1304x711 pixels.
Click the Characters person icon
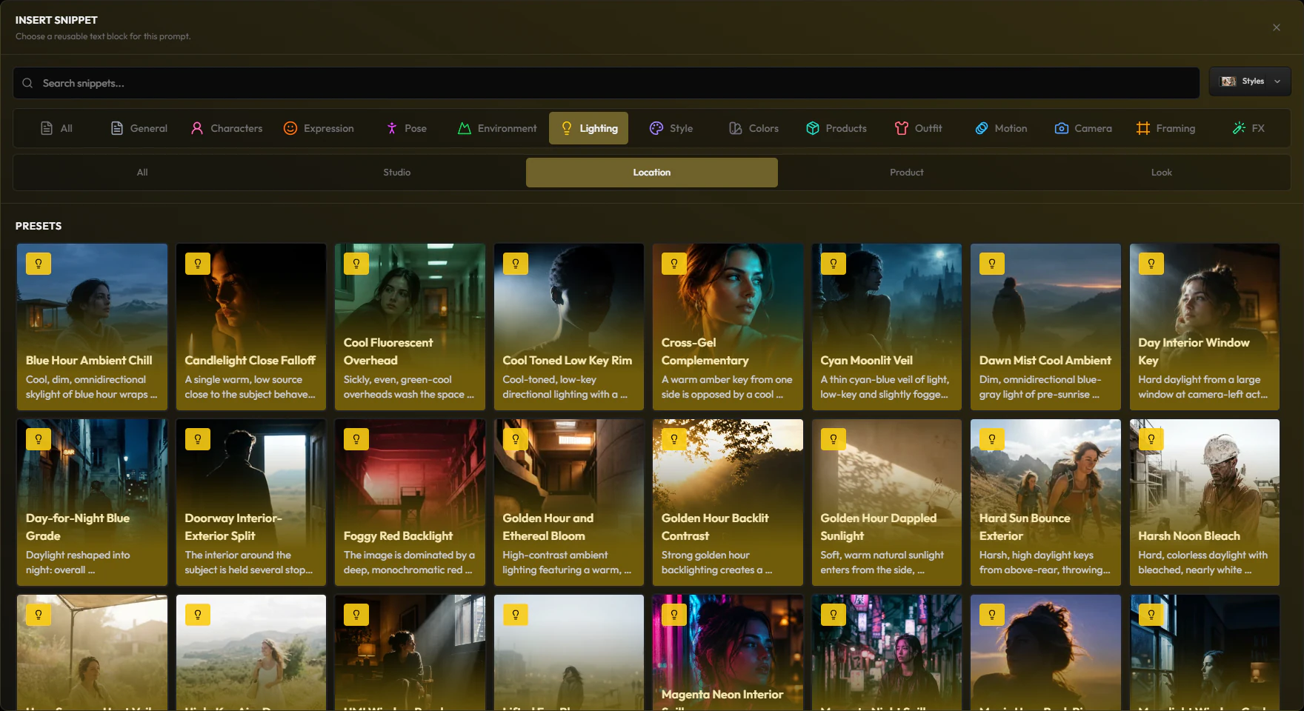(197, 128)
